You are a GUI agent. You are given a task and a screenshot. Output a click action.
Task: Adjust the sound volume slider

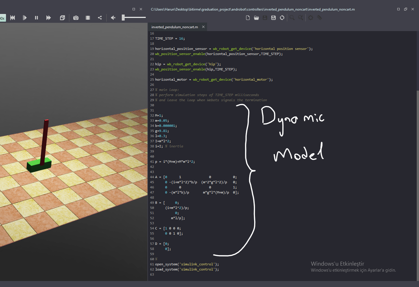click(124, 18)
